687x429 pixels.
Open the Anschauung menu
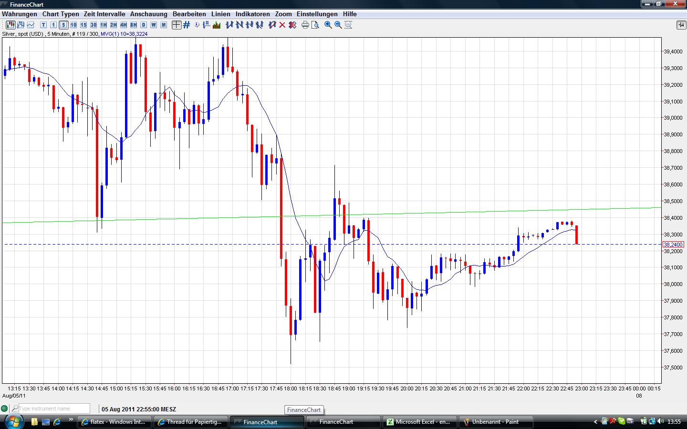[149, 14]
